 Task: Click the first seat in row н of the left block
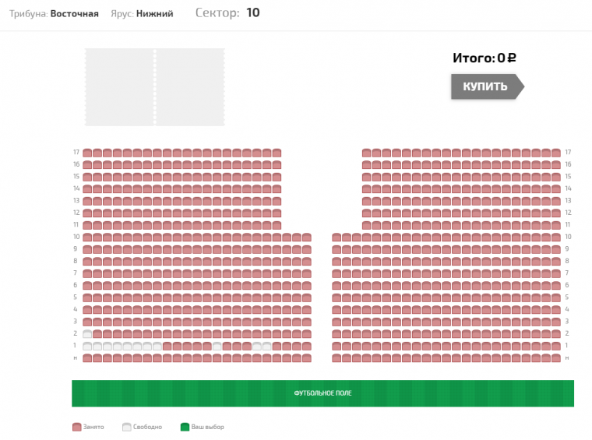coord(87,358)
